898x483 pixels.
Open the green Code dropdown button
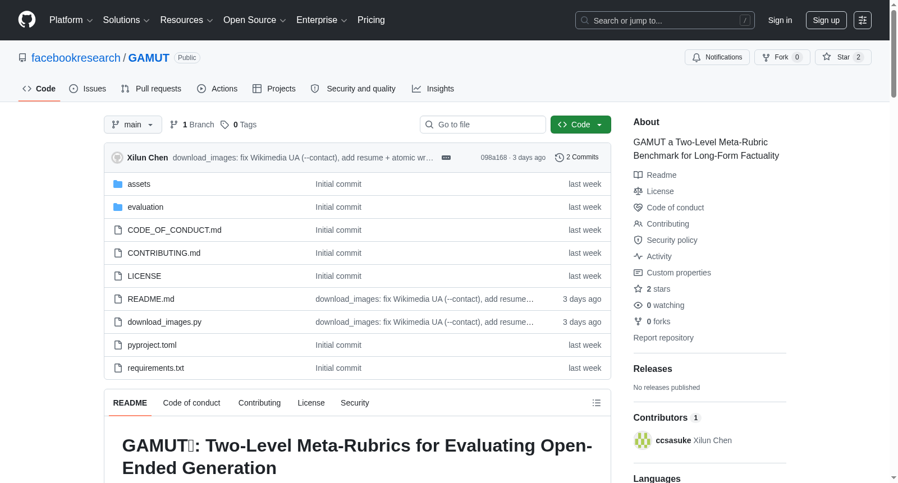(581, 125)
